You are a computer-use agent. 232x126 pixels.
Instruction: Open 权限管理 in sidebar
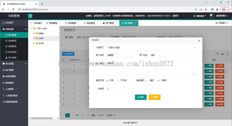(x=14, y=46)
